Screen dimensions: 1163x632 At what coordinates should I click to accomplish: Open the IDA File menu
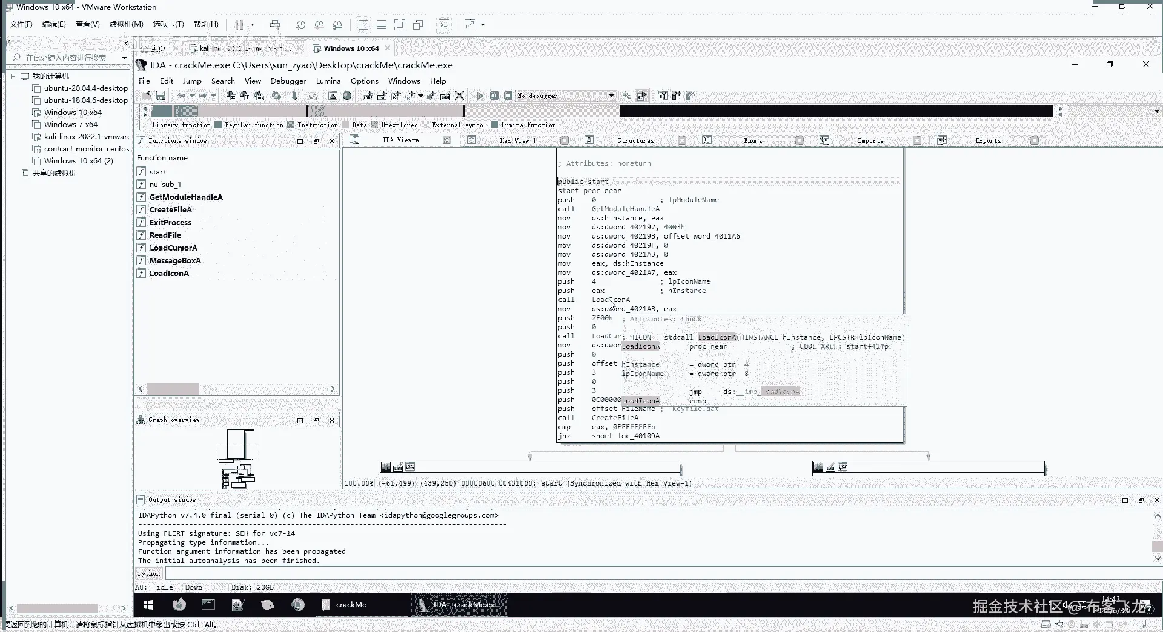click(144, 81)
